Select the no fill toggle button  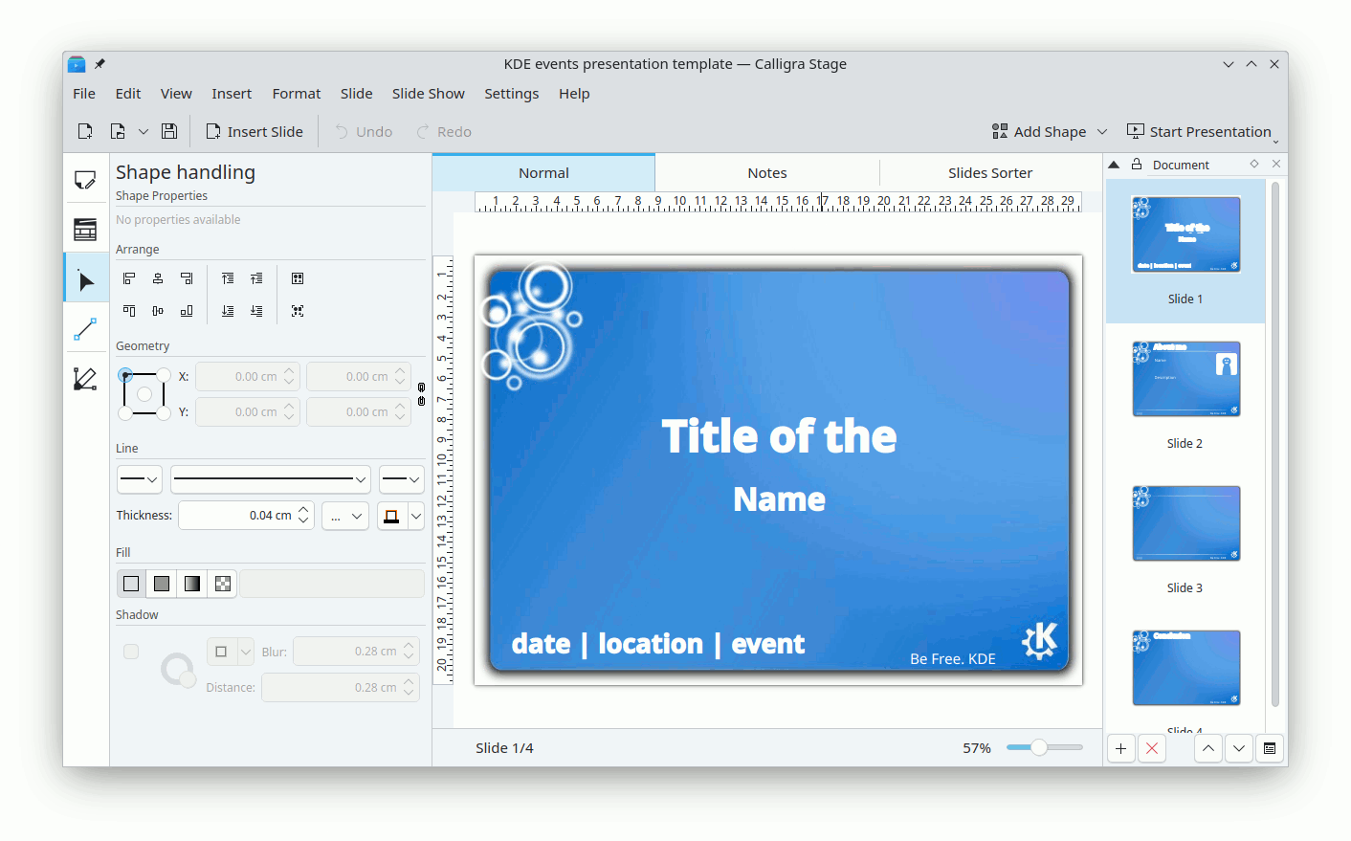[131, 584]
